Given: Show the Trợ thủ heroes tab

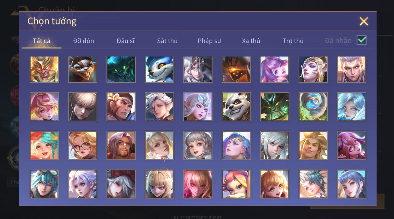Looking at the screenshot, I should (293, 41).
